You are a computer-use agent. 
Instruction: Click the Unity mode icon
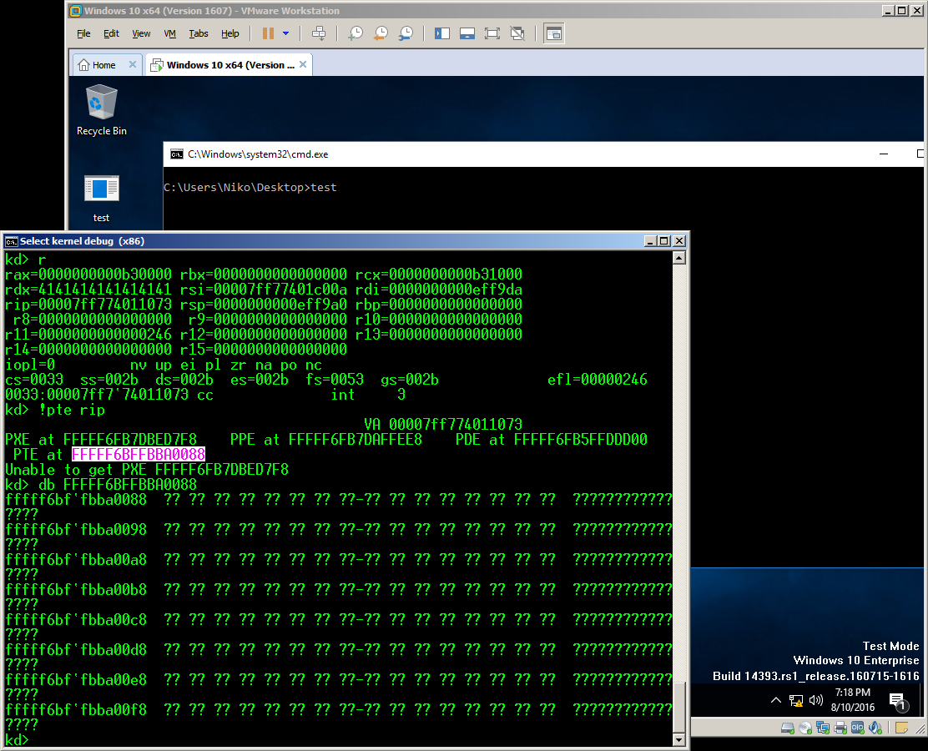point(517,33)
